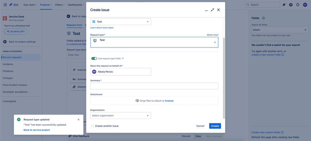
Task: Open the Projects menu
Action: 46,5
